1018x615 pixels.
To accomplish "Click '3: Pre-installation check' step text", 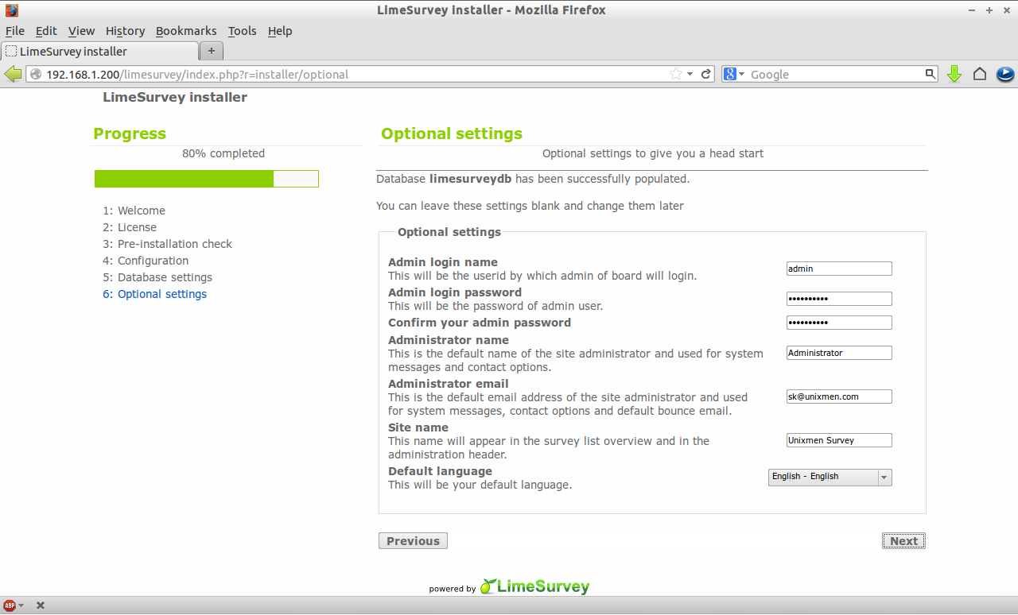I will [167, 244].
